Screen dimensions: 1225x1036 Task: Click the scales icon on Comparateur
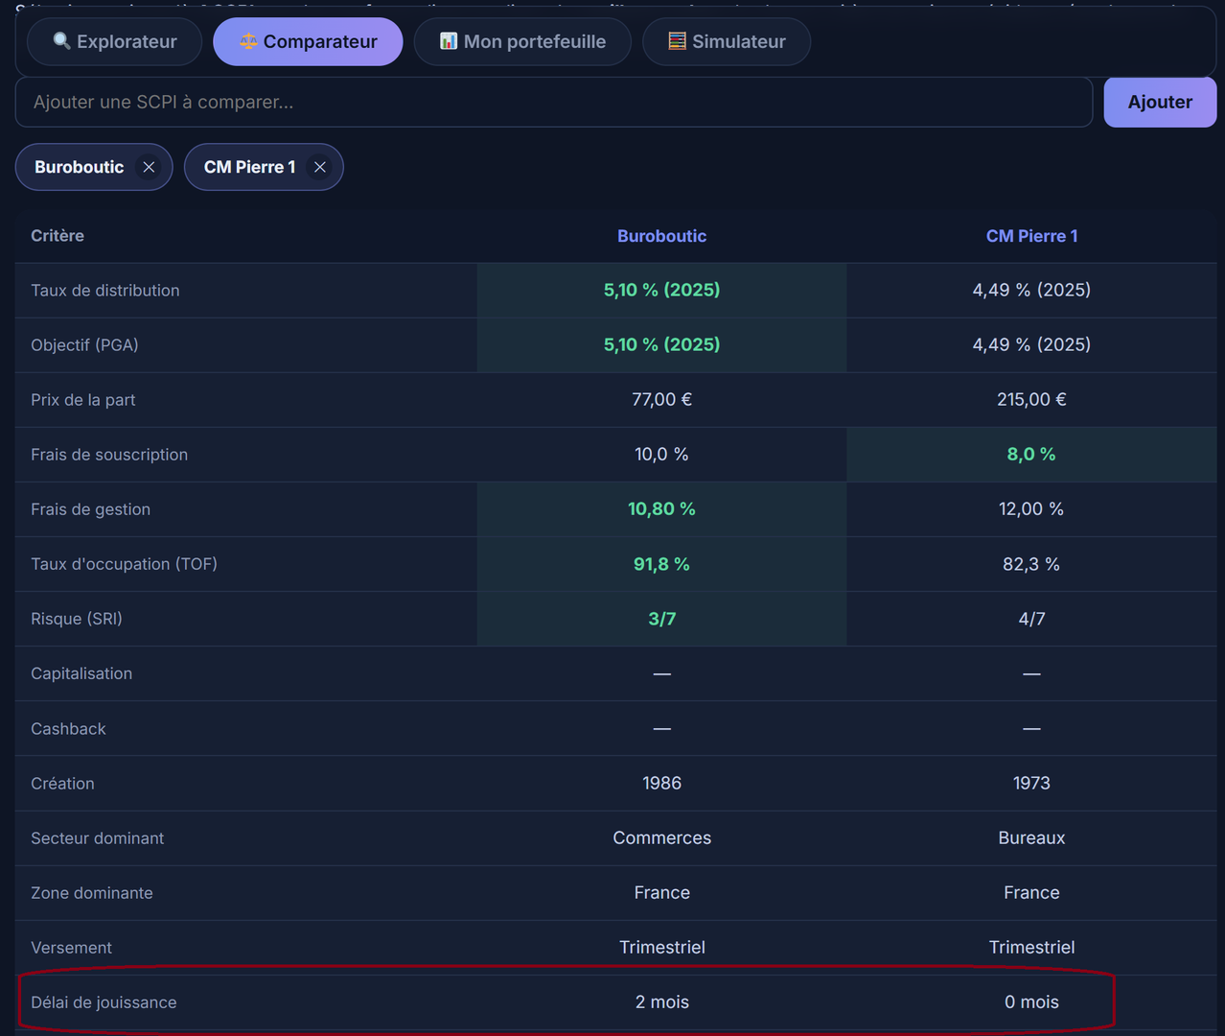[248, 41]
